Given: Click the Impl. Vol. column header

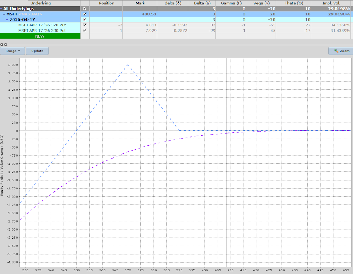Looking at the screenshot, I should click(332, 3).
